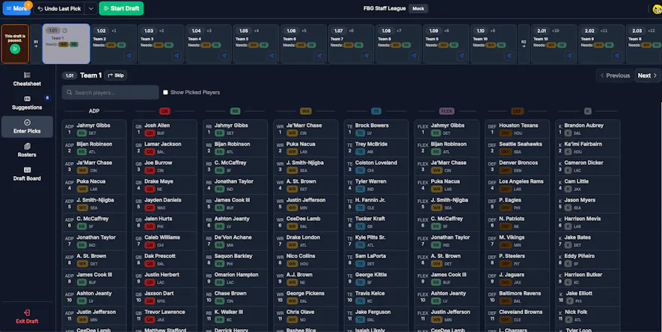662x332 pixels.
Task: Click the Start Draft button
Action: click(x=121, y=8)
